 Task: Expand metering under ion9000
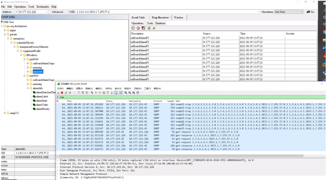click(x=27, y=84)
